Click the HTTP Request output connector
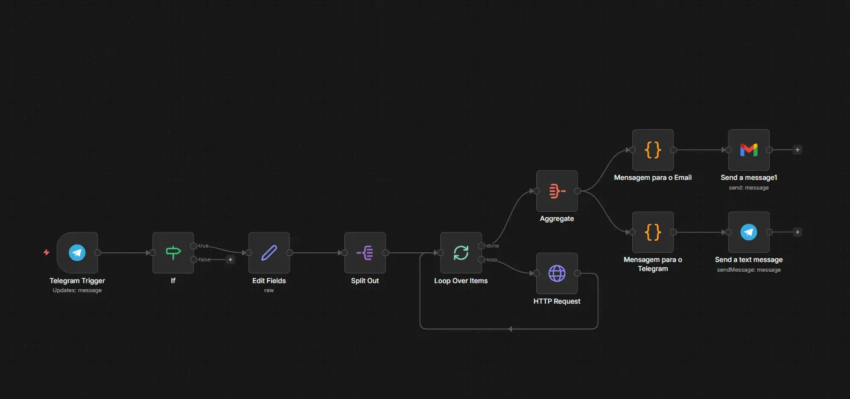850x399 pixels. click(577, 273)
